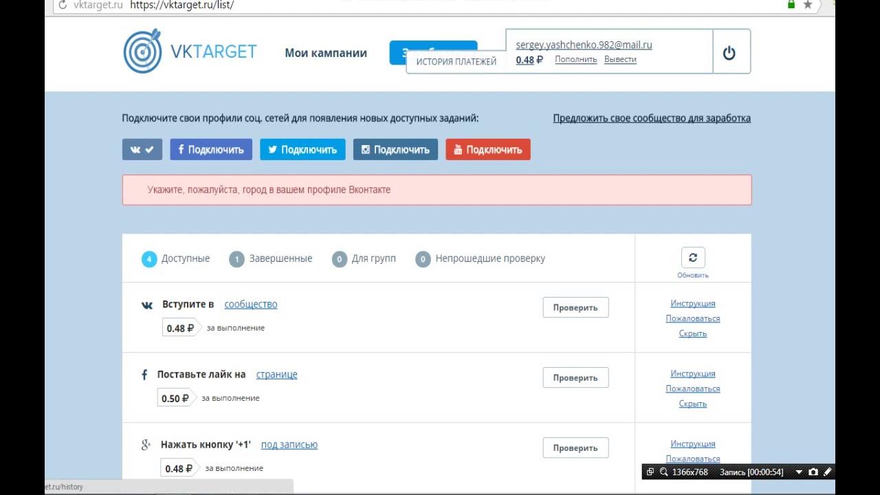The image size is (880, 495).
Task: Open the recorder dropdown arrow
Action: [x=799, y=472]
